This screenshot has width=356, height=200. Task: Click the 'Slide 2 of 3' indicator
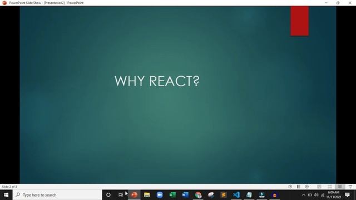point(9,187)
